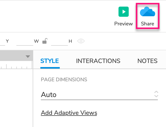The height and width of the screenshot is (127, 166).
Task: Select the NOTES tab
Action: 147,61
